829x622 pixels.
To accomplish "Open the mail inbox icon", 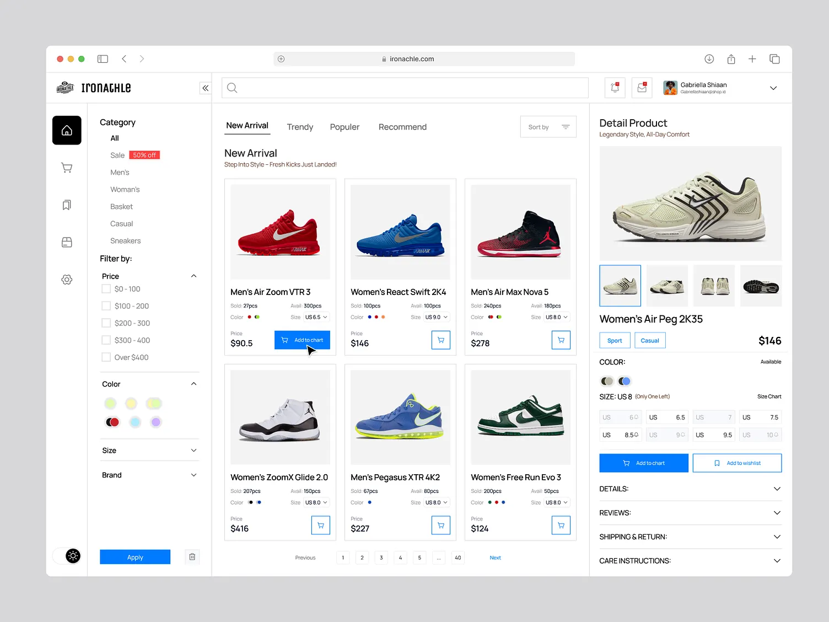I will tap(642, 88).
